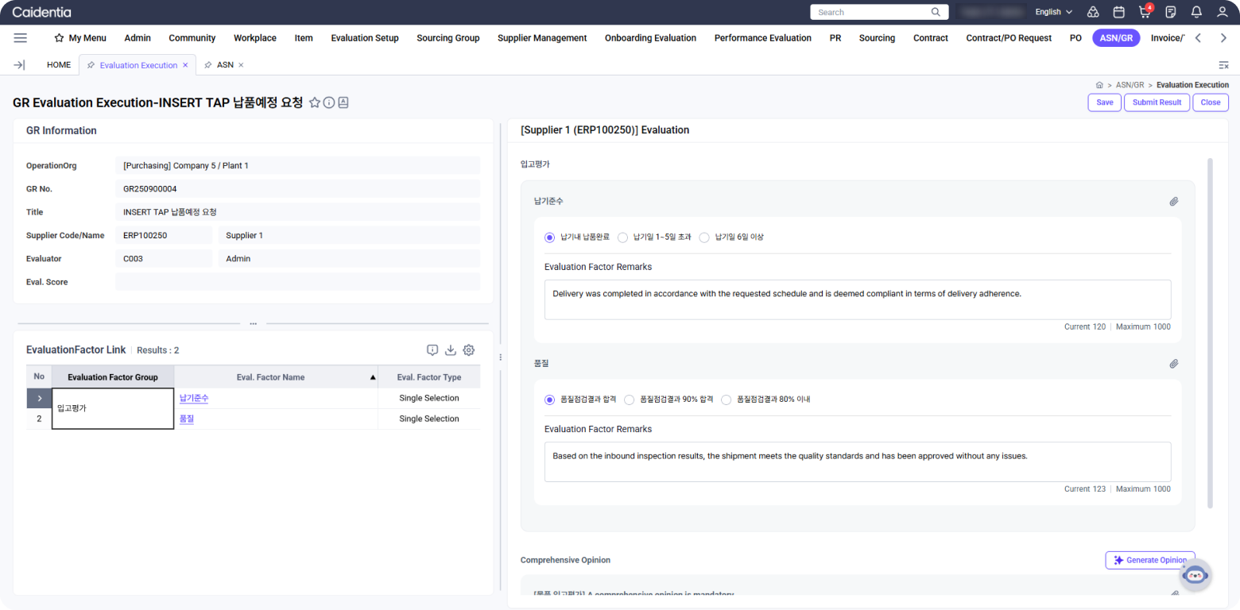Open the chatbot assistant icon
The width and height of the screenshot is (1240, 610).
coord(1193,575)
